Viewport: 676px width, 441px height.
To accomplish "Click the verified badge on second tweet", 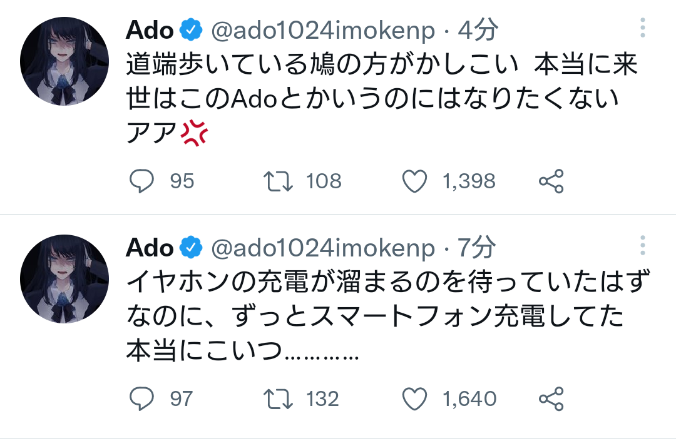I will click(190, 248).
